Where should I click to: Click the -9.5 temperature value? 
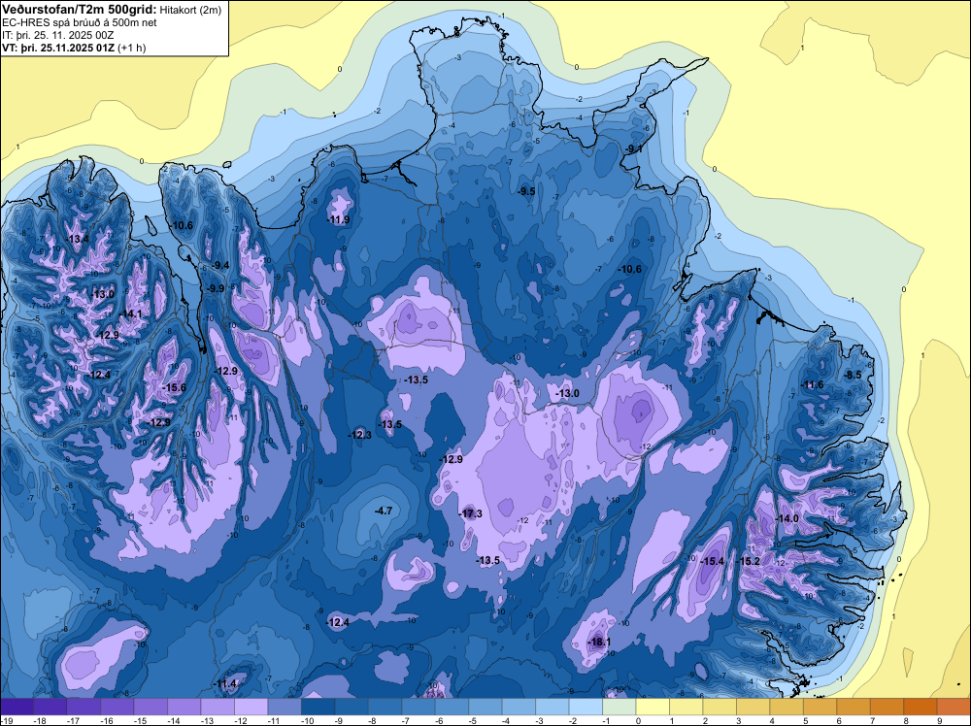[526, 192]
